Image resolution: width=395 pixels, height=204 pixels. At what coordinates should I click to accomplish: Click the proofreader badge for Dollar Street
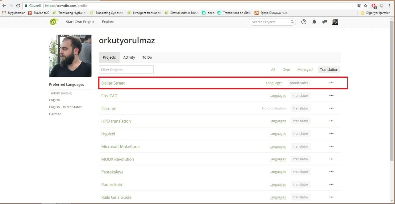click(x=299, y=83)
